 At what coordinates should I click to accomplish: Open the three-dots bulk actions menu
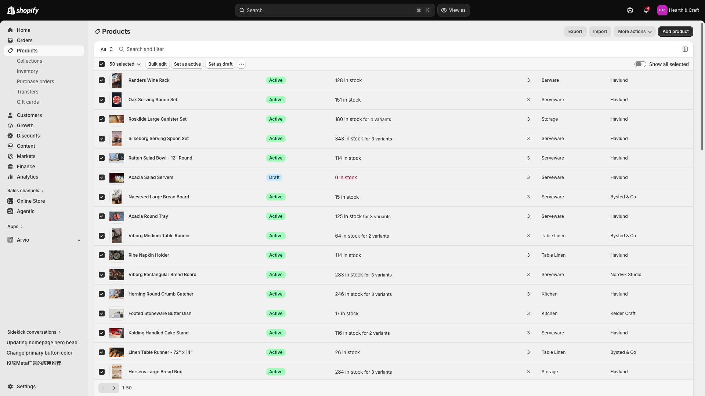pyautogui.click(x=241, y=64)
